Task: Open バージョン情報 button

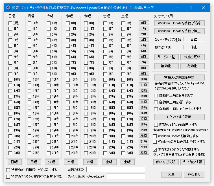Action: pyautogui.click(x=193, y=162)
